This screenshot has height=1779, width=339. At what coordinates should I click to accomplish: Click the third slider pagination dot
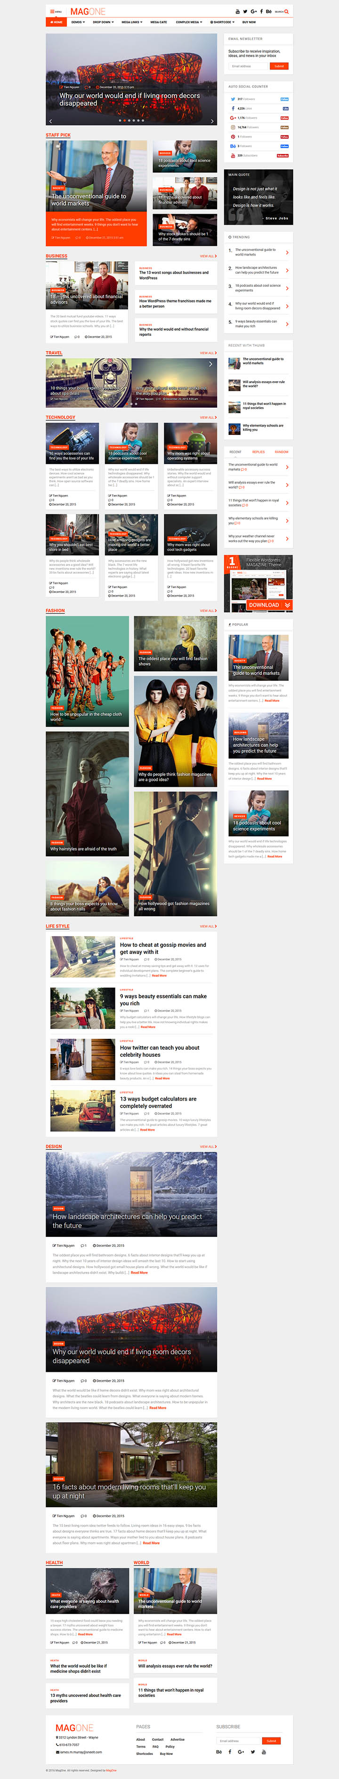[x=129, y=120]
